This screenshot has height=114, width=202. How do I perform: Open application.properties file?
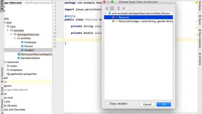point(23,74)
